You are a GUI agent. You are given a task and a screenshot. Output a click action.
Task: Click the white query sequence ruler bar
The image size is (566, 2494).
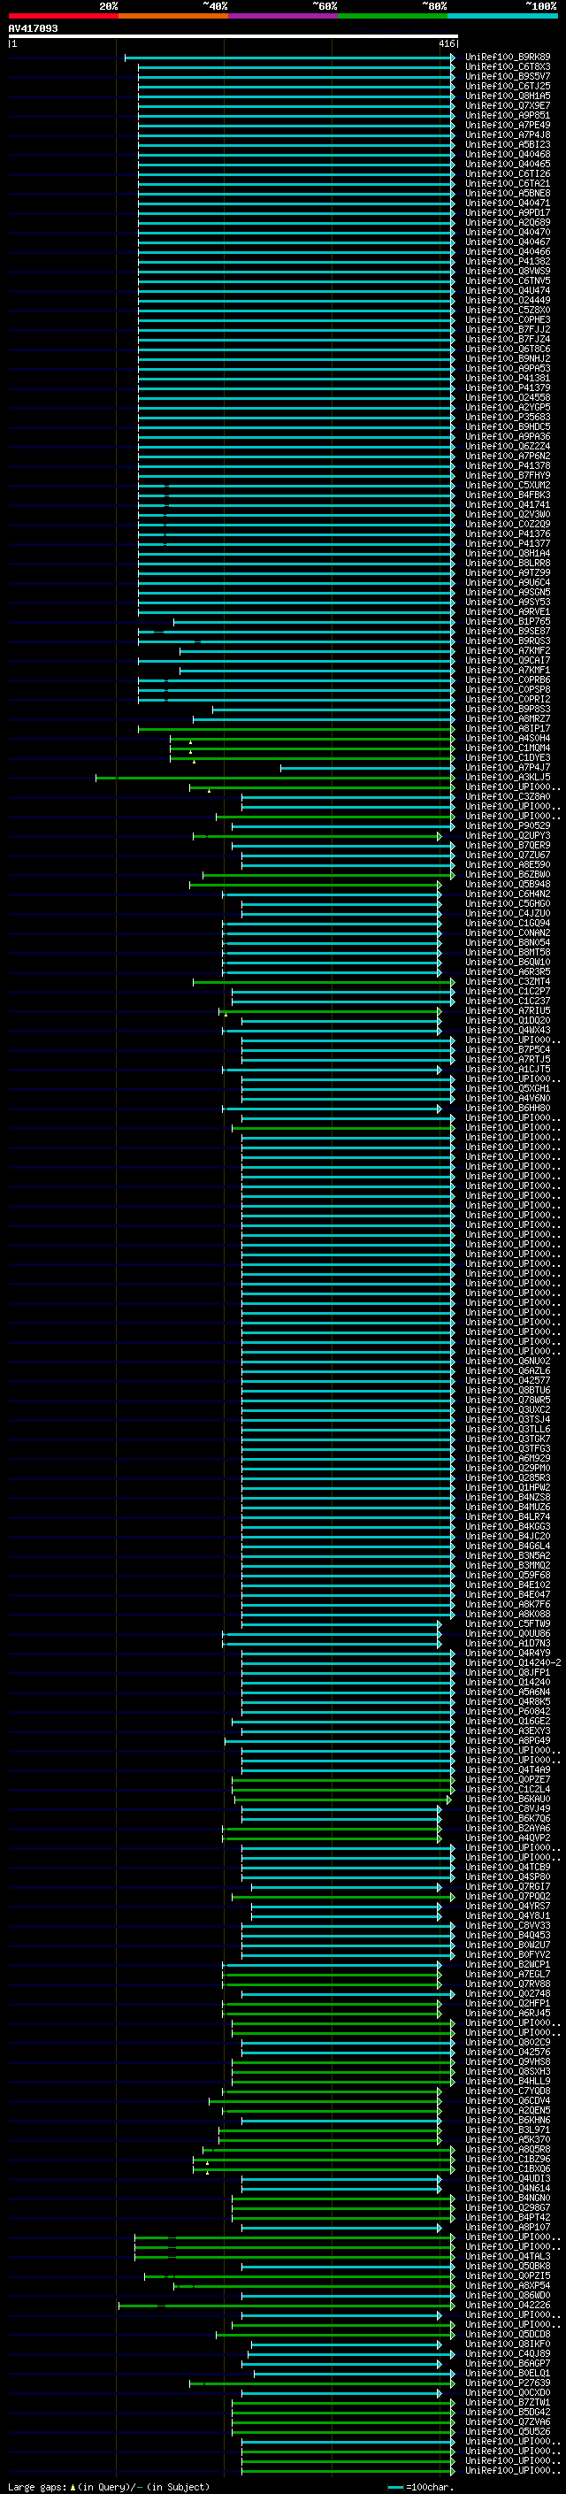pyautogui.click(x=233, y=35)
